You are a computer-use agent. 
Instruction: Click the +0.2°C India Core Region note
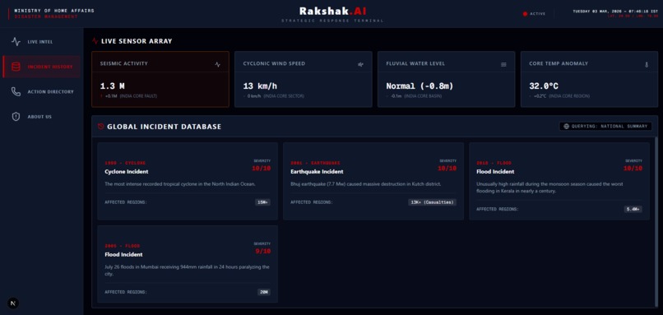point(559,96)
